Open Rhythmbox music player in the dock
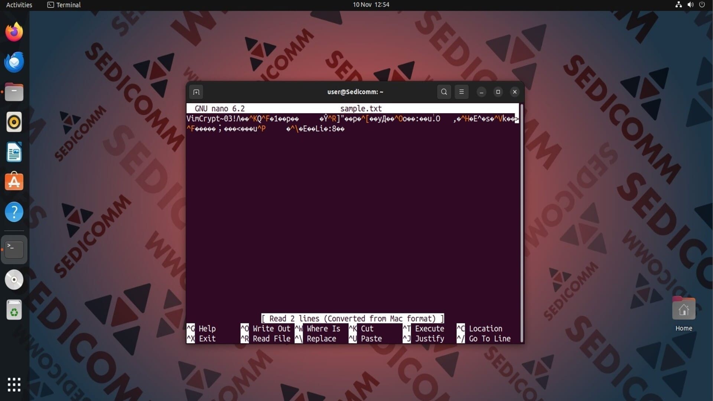Image resolution: width=713 pixels, height=401 pixels. [14, 122]
